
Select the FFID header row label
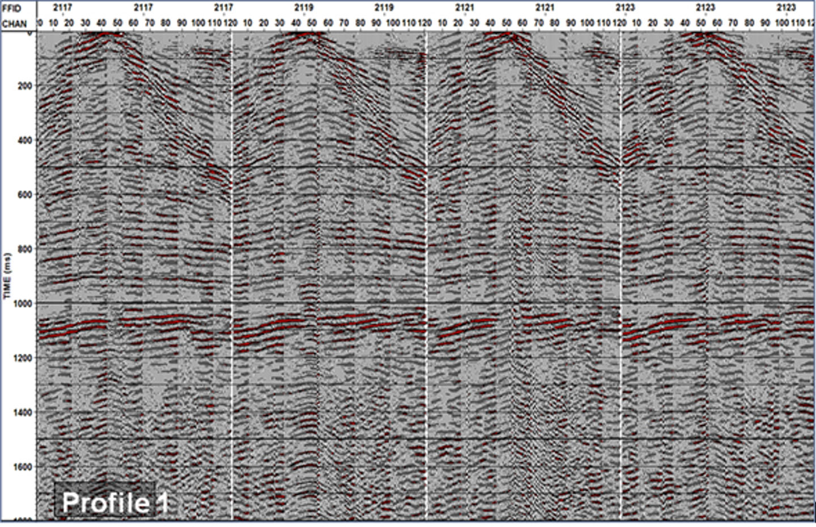(12, 8)
